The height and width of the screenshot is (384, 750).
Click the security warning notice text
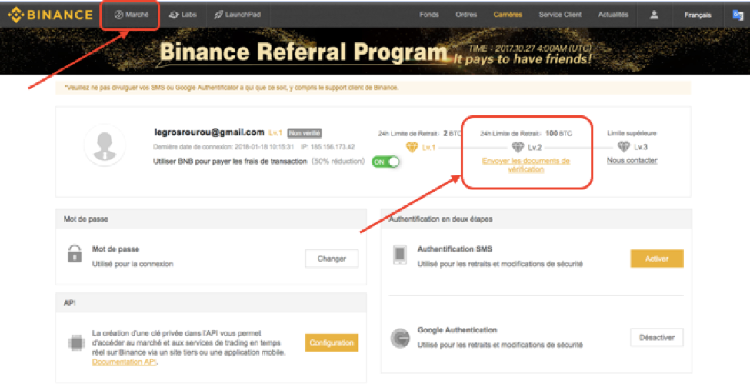coord(232,88)
